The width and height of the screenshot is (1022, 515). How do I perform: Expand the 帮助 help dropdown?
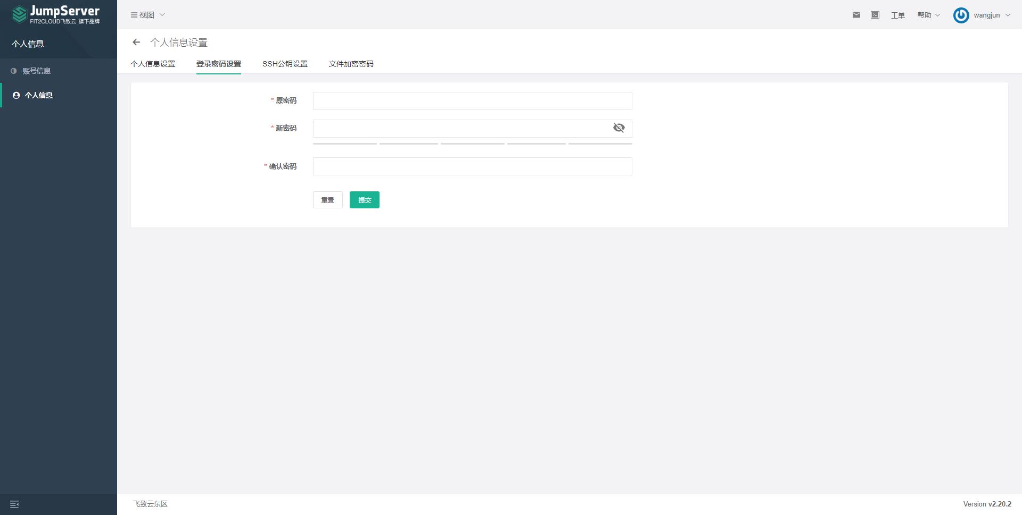tap(928, 15)
